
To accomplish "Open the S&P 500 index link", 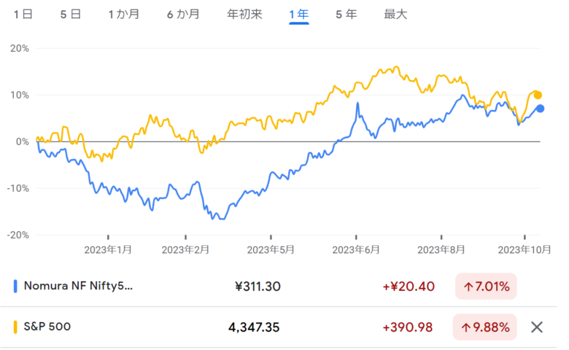I will [48, 327].
